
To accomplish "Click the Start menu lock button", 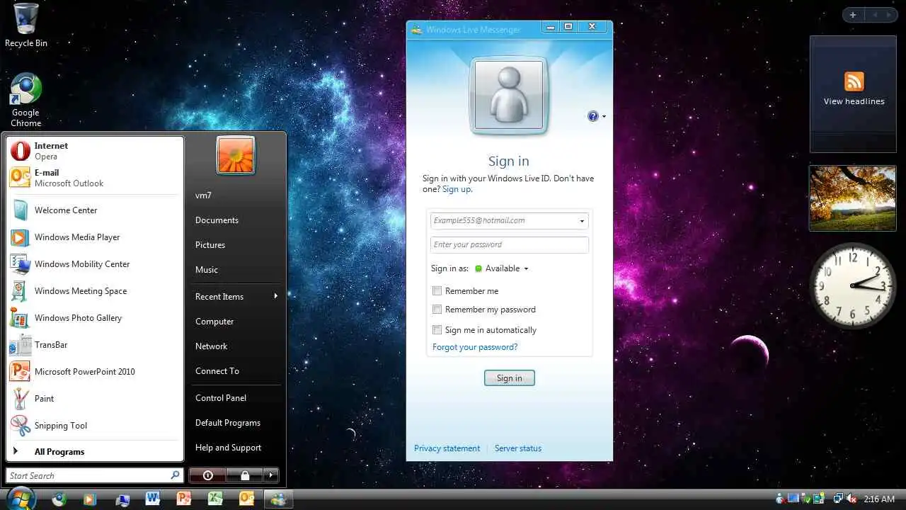I will 245,475.
